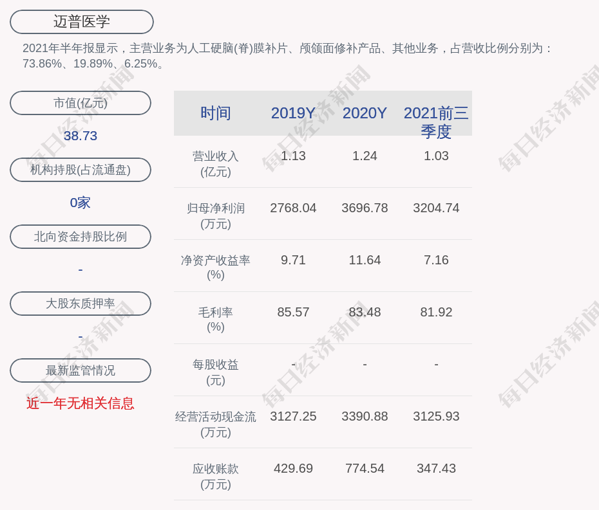
Task: Click the revenue value 1.13
Action: pyautogui.click(x=293, y=156)
